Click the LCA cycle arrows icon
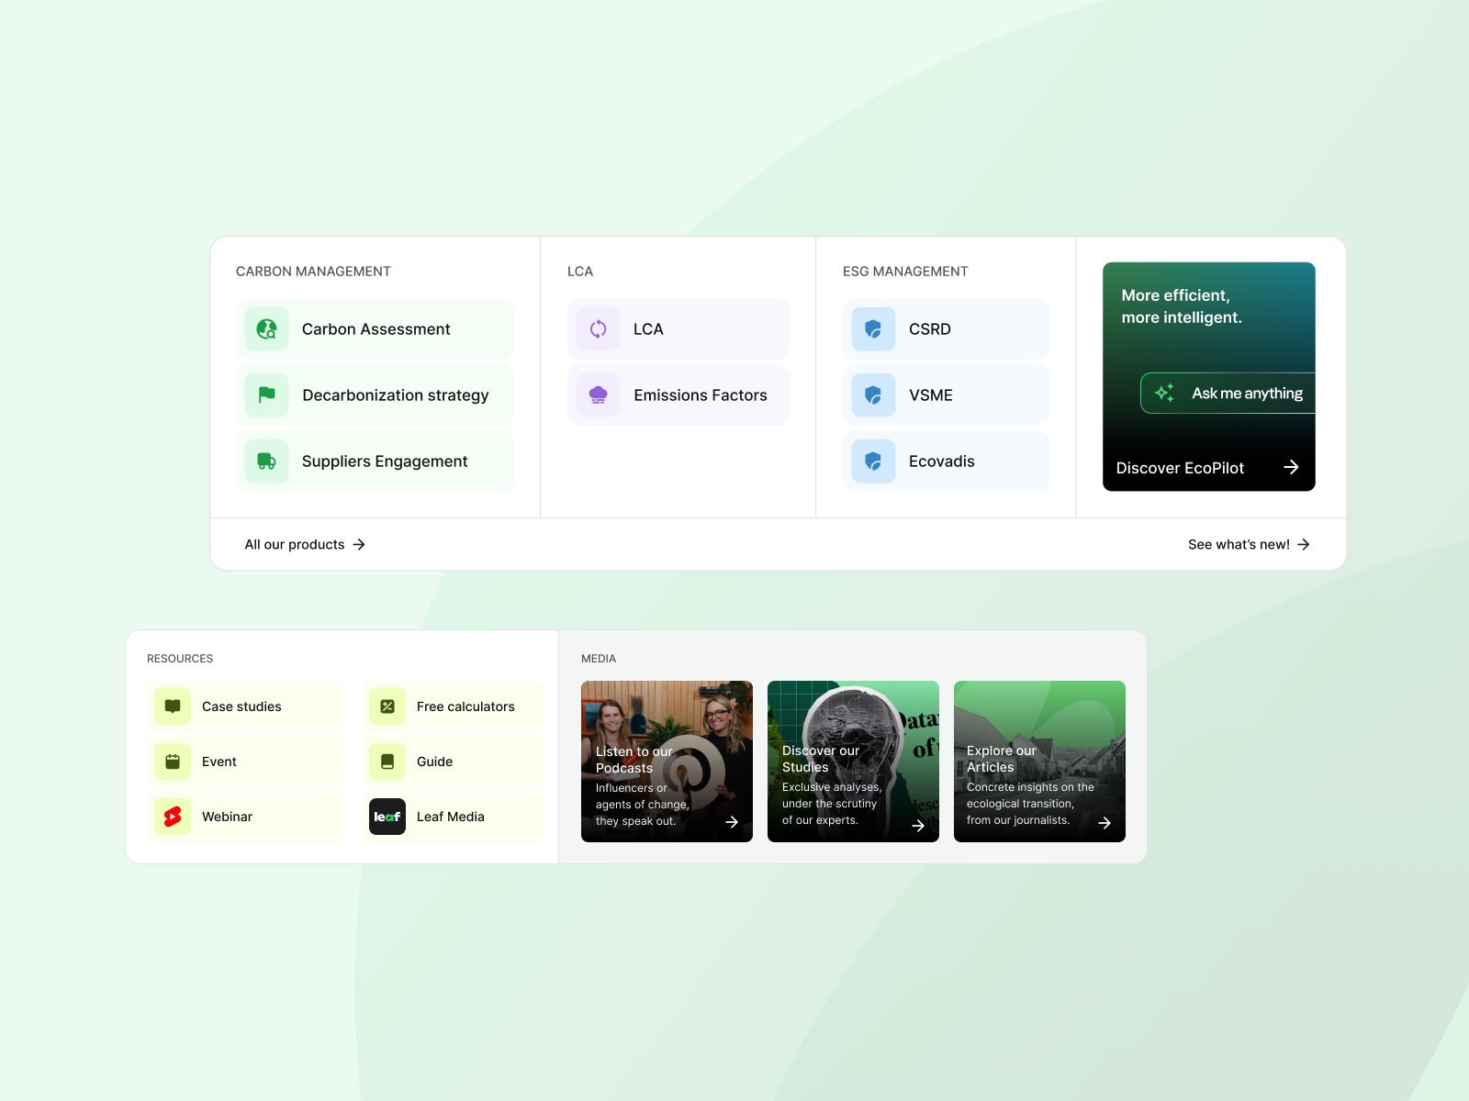The image size is (1469, 1101). 599,329
